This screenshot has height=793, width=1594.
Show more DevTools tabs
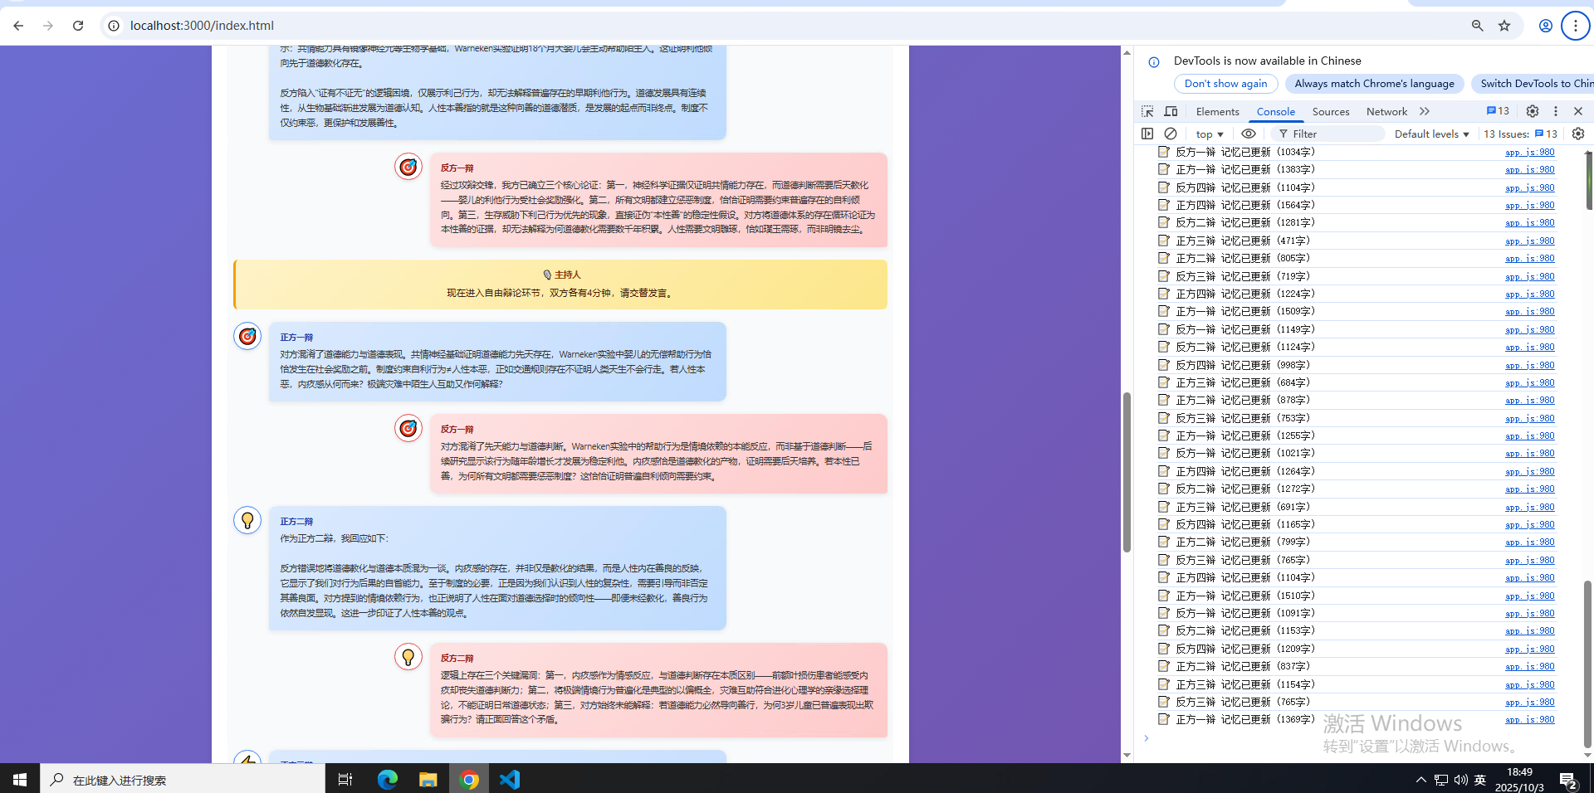tap(1425, 111)
